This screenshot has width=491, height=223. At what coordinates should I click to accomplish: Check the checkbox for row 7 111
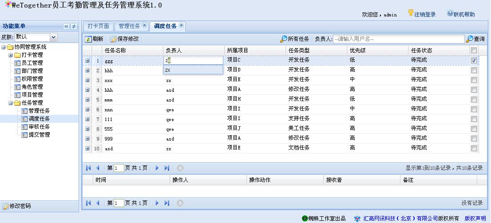coord(474,119)
